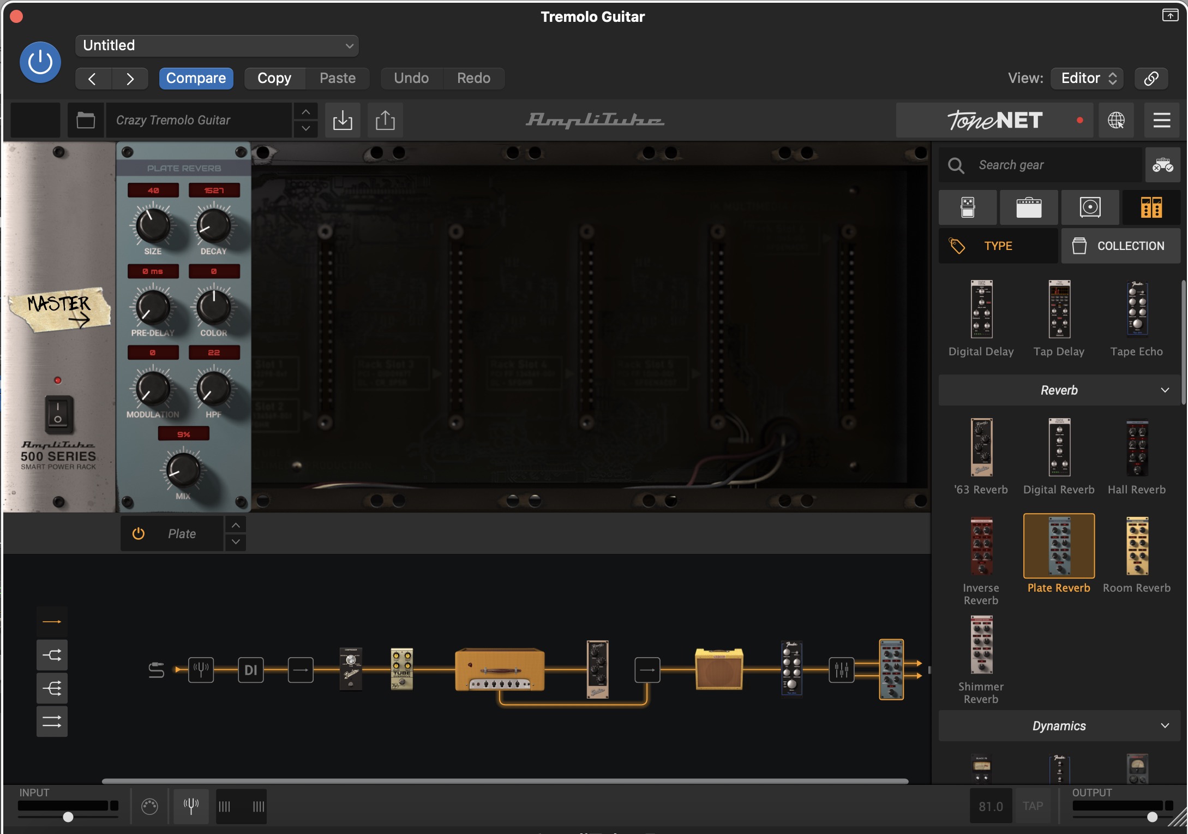Click the Search gear field
1188x834 pixels.
[1040, 165]
